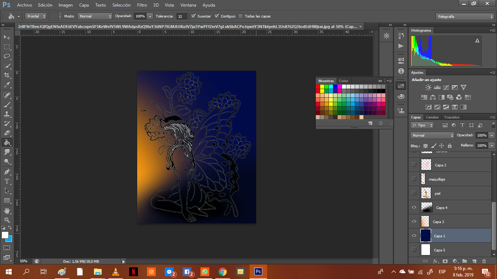This screenshot has width=497, height=279.
Task: Select the Brush tool
Action: pos(7,105)
